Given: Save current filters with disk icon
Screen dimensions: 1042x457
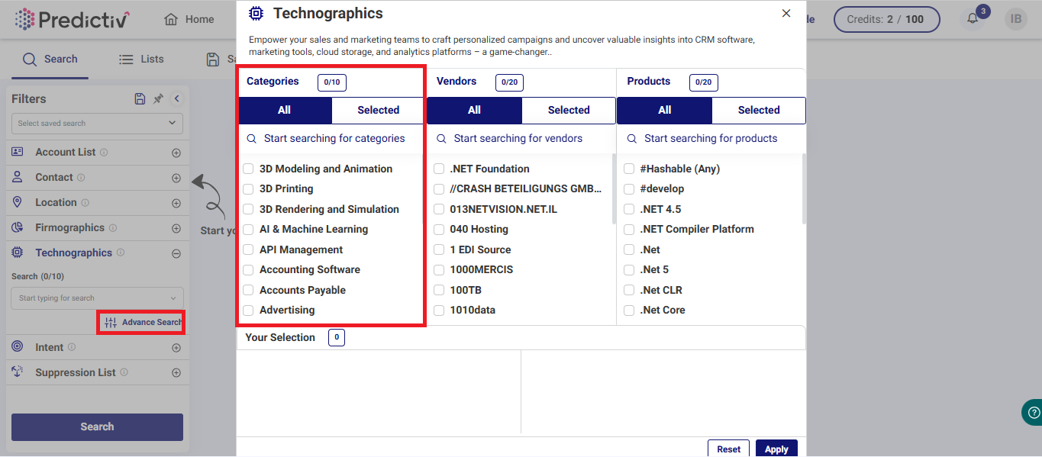Looking at the screenshot, I should point(140,98).
